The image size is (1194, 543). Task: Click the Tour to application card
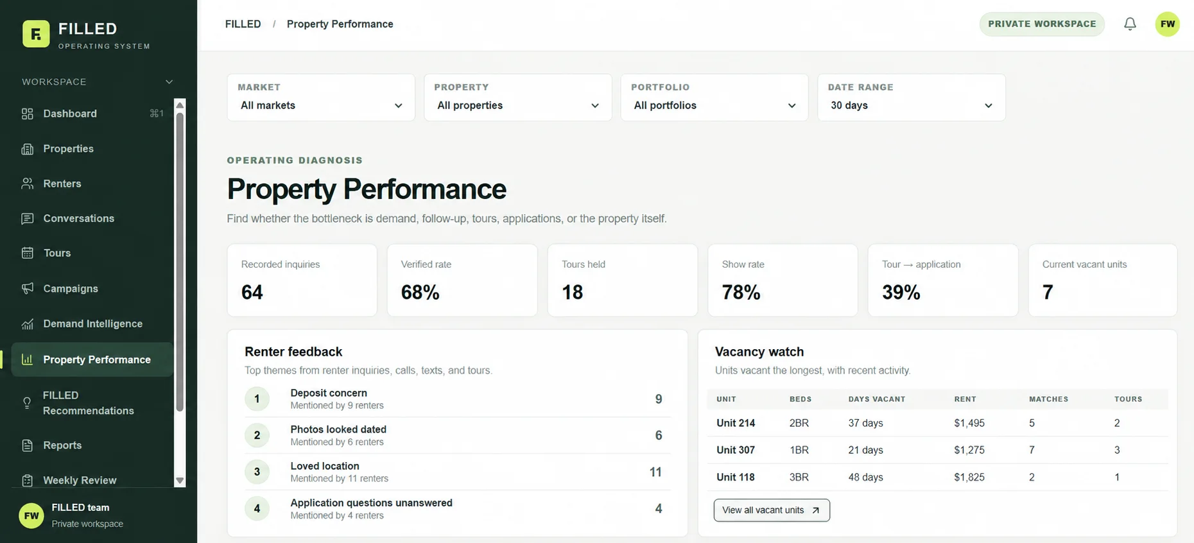943,280
